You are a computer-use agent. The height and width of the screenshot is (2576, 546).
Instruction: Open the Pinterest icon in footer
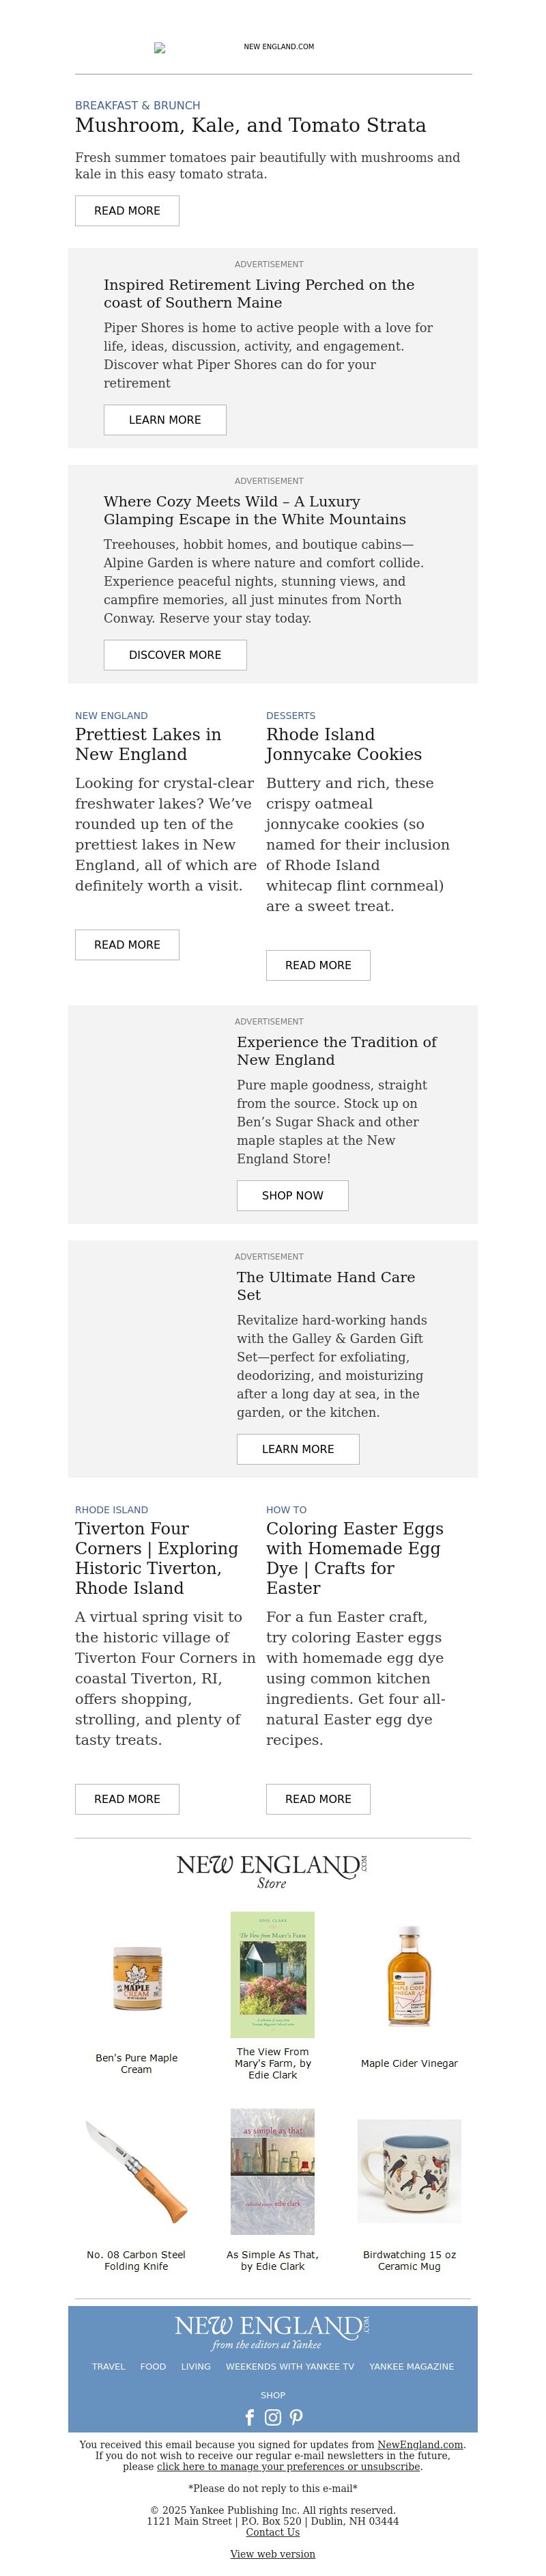coord(296,2417)
